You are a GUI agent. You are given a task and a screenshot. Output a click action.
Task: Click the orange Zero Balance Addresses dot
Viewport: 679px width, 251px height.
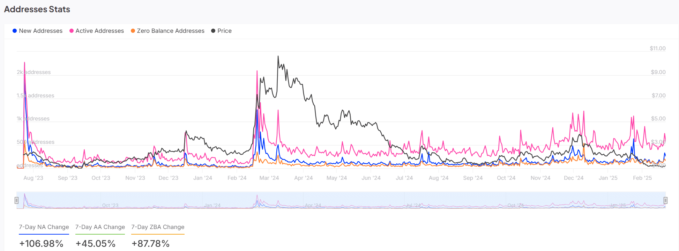pos(133,31)
